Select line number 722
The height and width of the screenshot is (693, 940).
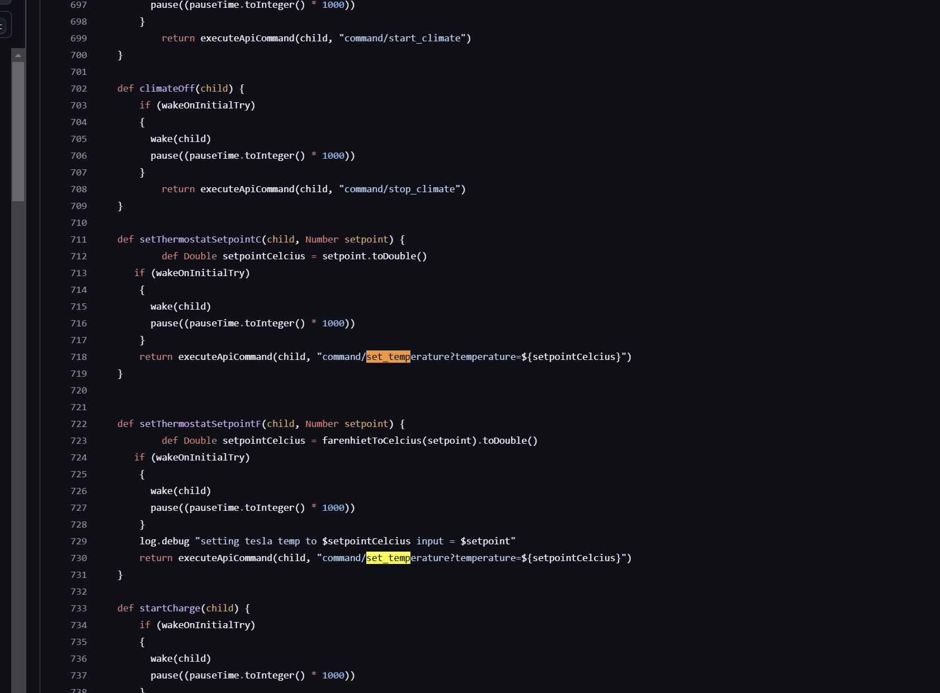tap(79, 424)
